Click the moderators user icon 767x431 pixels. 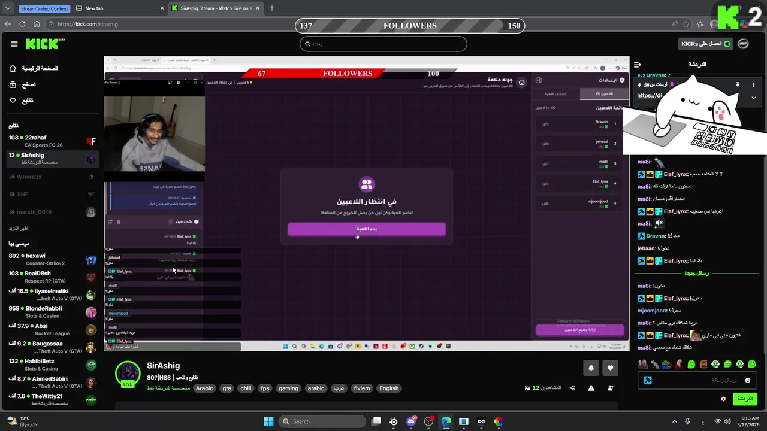tap(610, 388)
